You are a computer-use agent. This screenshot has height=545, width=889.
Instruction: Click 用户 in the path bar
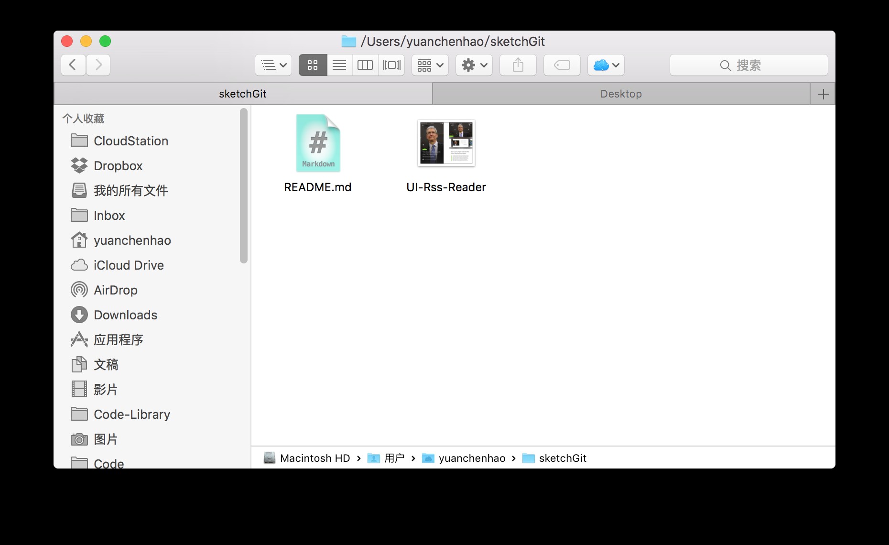tap(394, 458)
